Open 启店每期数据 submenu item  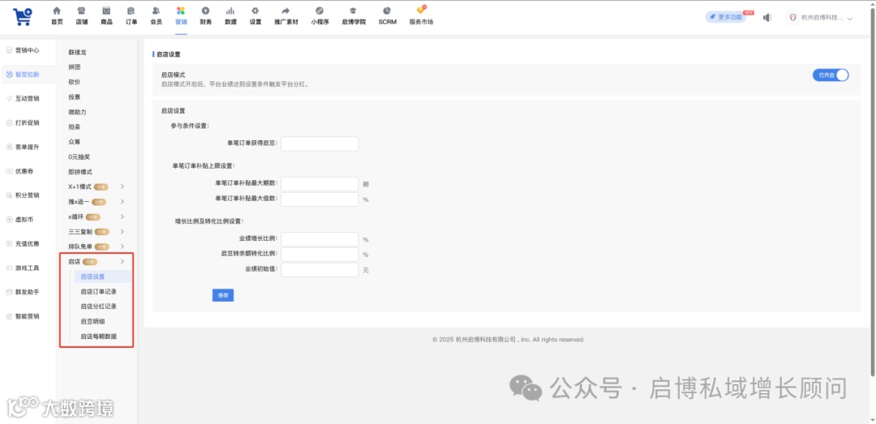pos(98,336)
